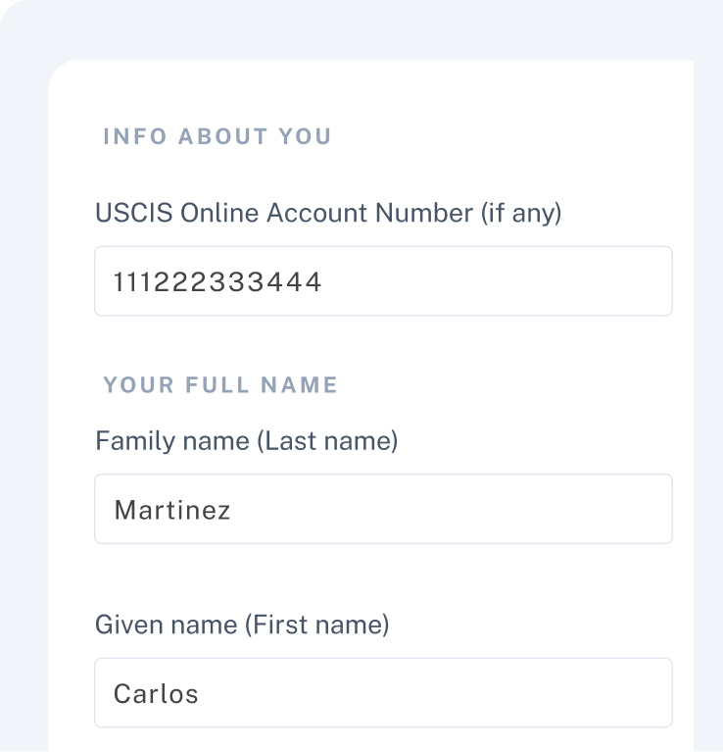Click the YOUR FULL NAME section heading
The image size is (723, 752).
tap(220, 385)
